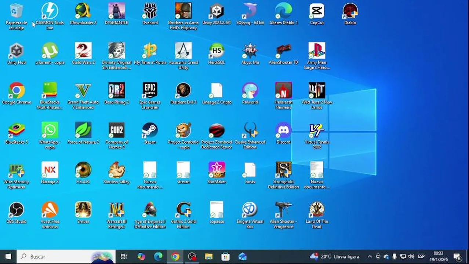Open the taskbar clock and calendar
Viewport: 469px width, 264px height.
tap(439, 257)
